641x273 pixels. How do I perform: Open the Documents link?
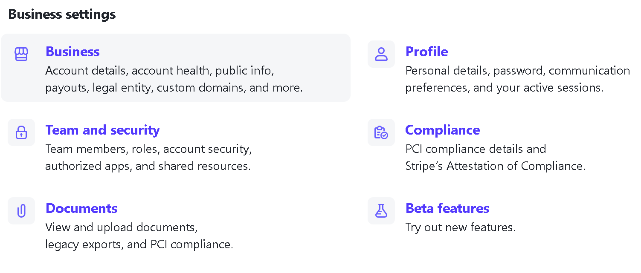point(81,208)
